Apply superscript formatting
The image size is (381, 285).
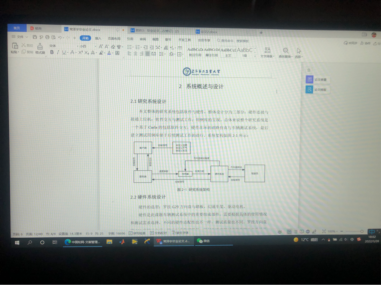[x=81, y=52]
